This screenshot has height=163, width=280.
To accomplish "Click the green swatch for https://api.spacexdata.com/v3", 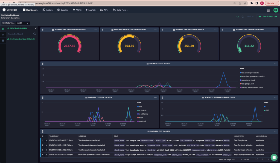I will click(241, 76).
